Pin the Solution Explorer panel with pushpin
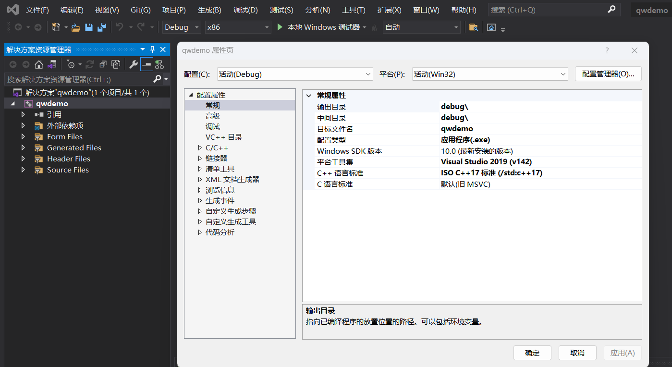The width and height of the screenshot is (672, 367). click(153, 49)
